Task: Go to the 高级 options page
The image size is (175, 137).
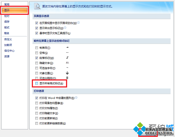Action: [7, 33]
